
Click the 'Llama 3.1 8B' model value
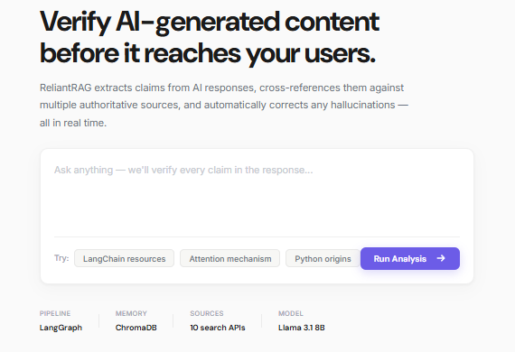click(302, 328)
